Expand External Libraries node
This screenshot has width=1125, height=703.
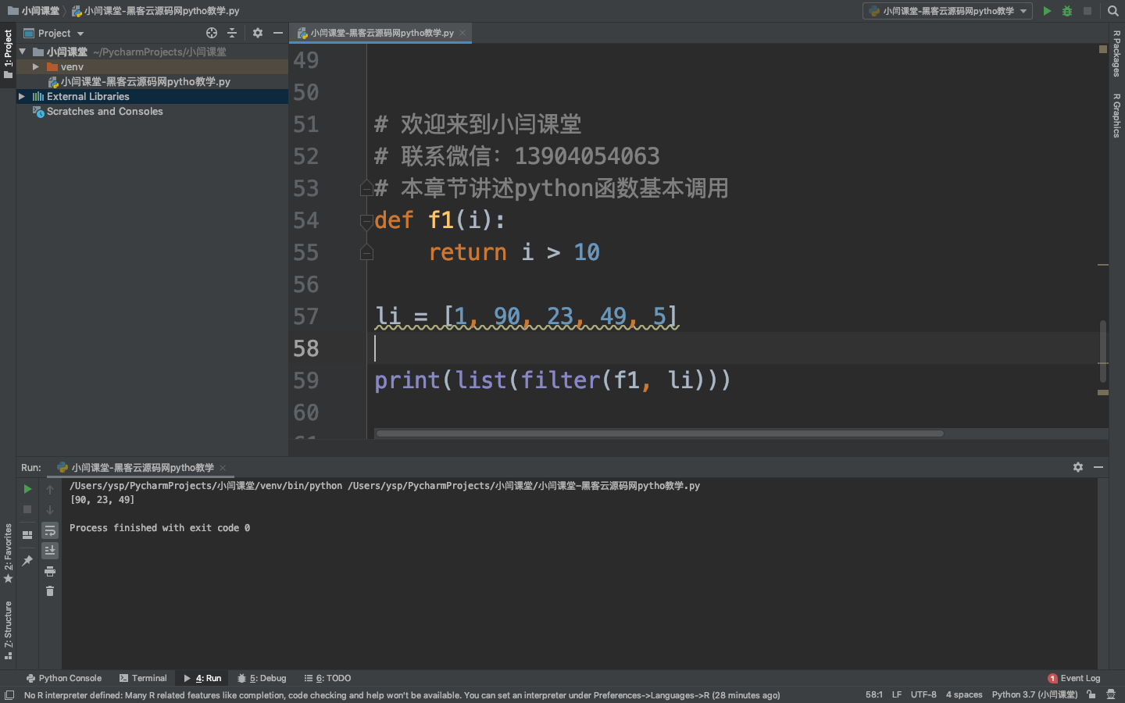(22, 97)
